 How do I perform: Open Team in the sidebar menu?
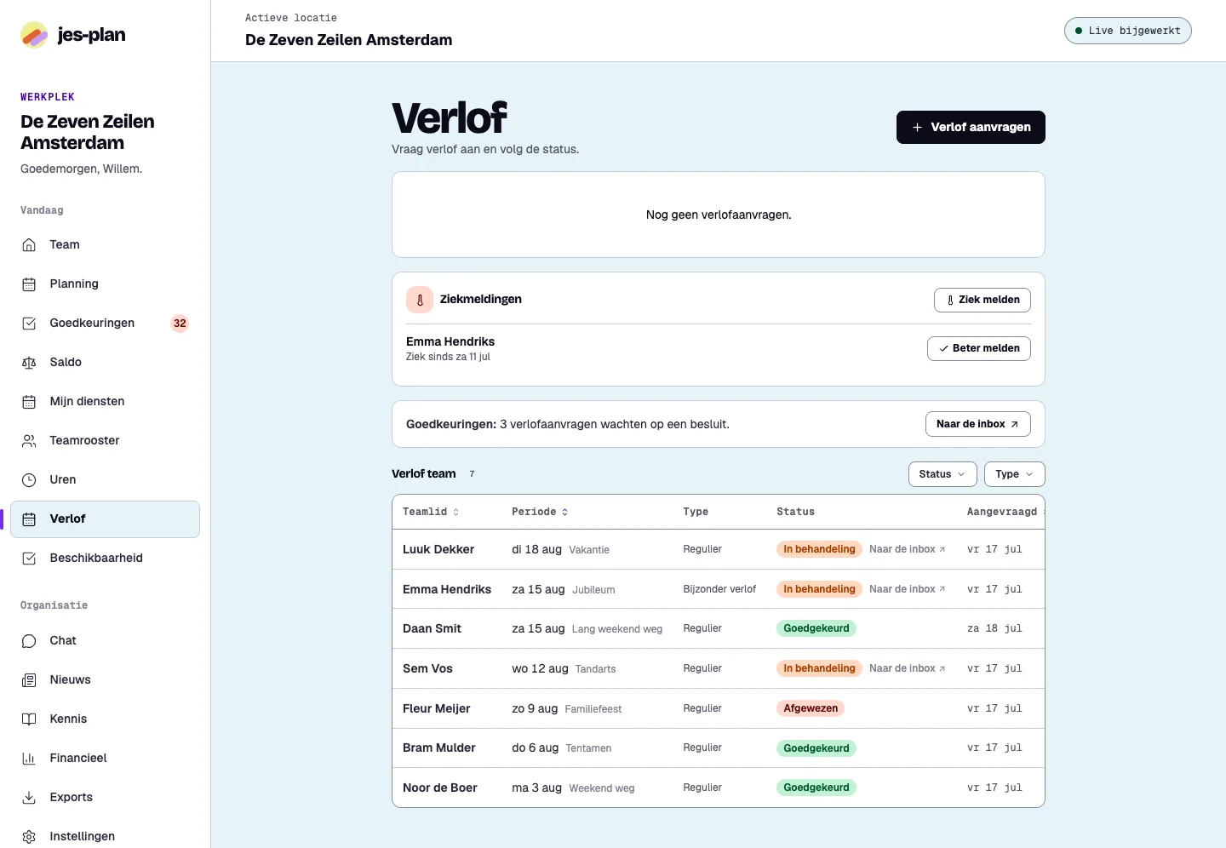(106, 245)
